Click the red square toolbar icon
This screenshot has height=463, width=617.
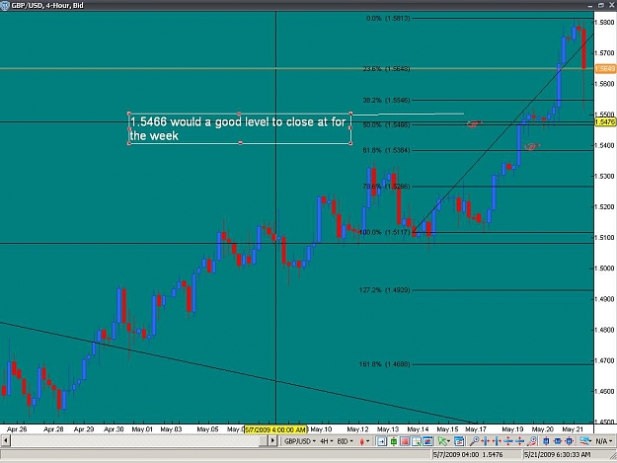405,441
